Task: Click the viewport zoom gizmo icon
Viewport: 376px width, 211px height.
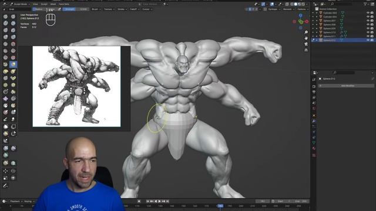Action: tap(306, 32)
